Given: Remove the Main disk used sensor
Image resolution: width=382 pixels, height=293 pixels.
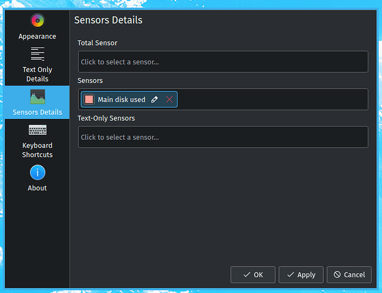Looking at the screenshot, I should (170, 99).
